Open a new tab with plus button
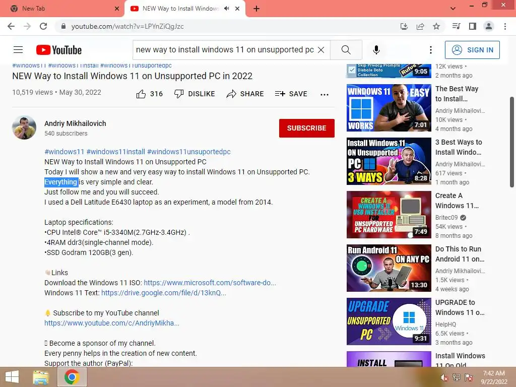The image size is (516, 387). pyautogui.click(x=256, y=9)
